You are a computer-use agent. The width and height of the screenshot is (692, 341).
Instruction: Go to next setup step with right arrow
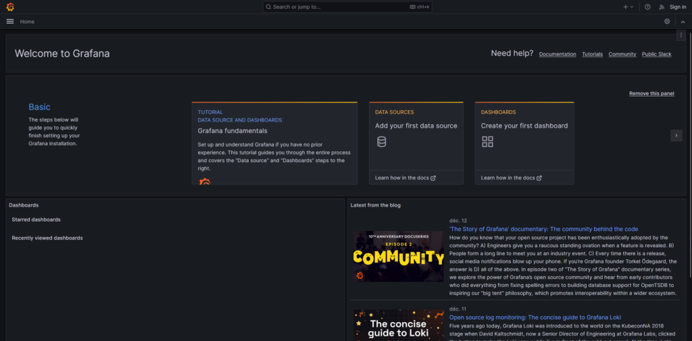click(676, 136)
